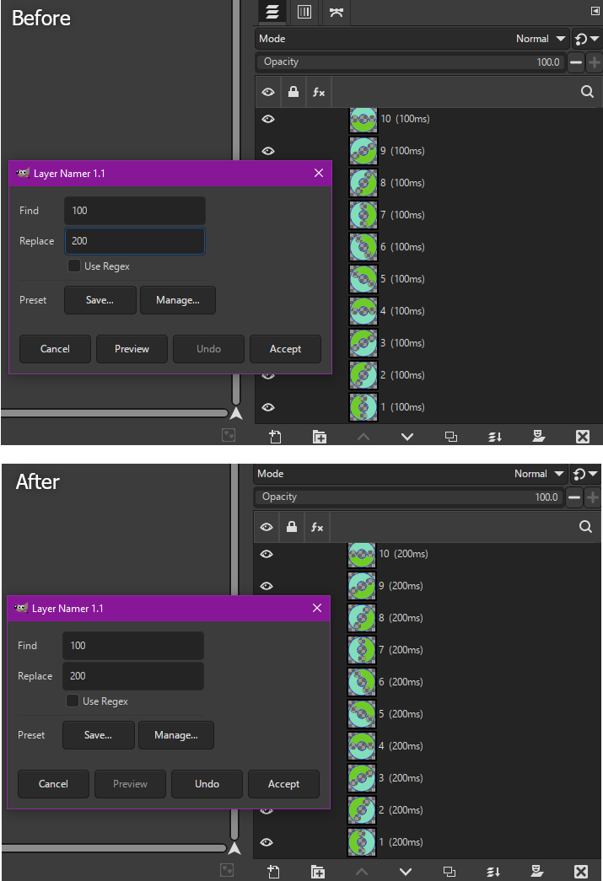Viewport: 603px width, 881px height.
Task: Click the mode group switch icon above 200ms layers
Action: tap(585, 474)
